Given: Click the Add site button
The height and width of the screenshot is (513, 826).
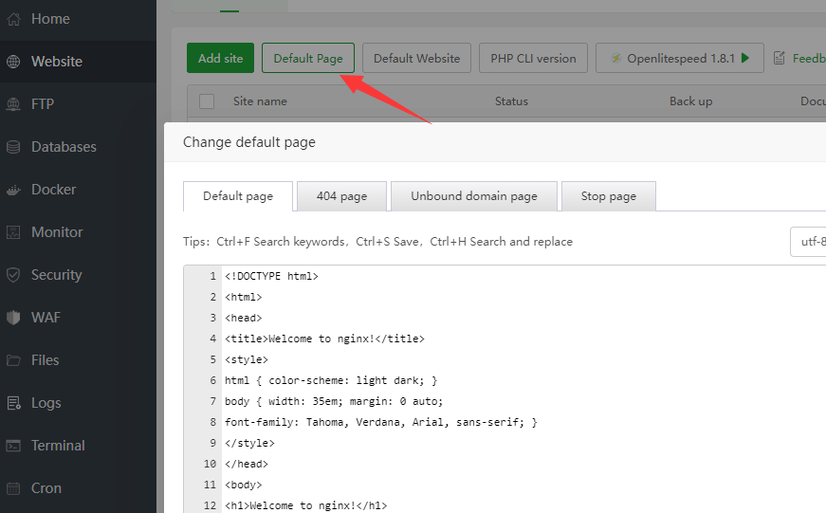Looking at the screenshot, I should coord(220,58).
